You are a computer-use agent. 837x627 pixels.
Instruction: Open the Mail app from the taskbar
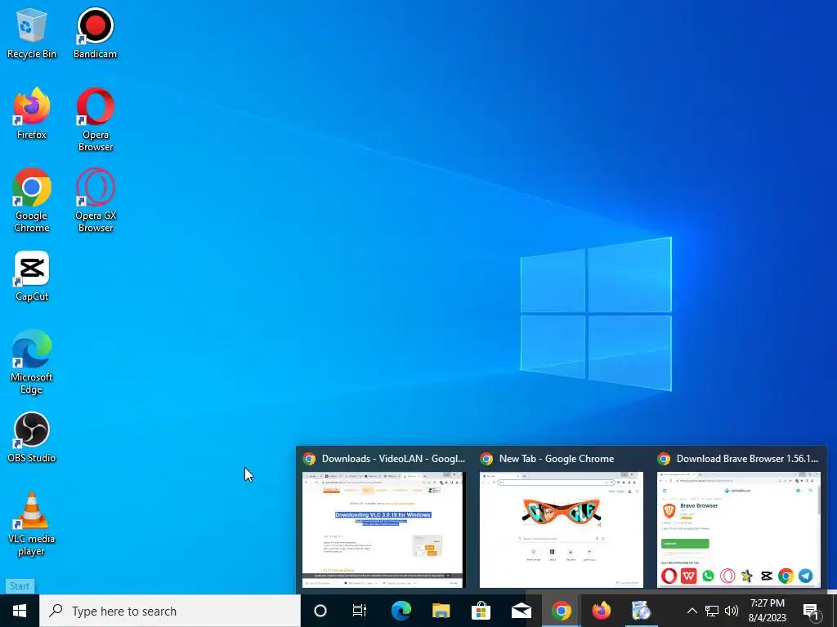[521, 611]
